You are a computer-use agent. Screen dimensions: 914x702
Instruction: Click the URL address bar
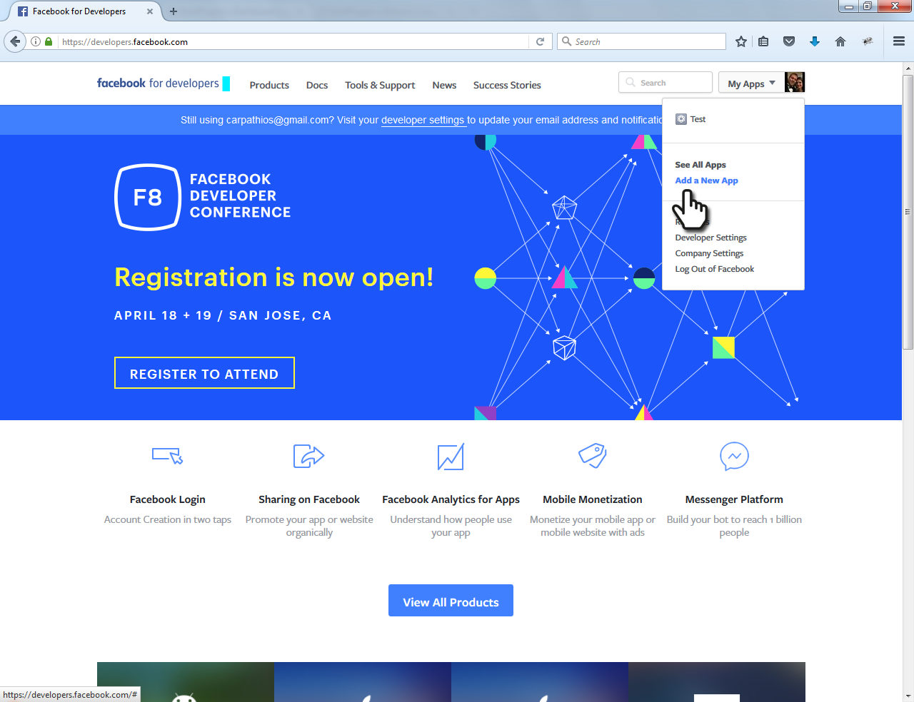[293, 41]
